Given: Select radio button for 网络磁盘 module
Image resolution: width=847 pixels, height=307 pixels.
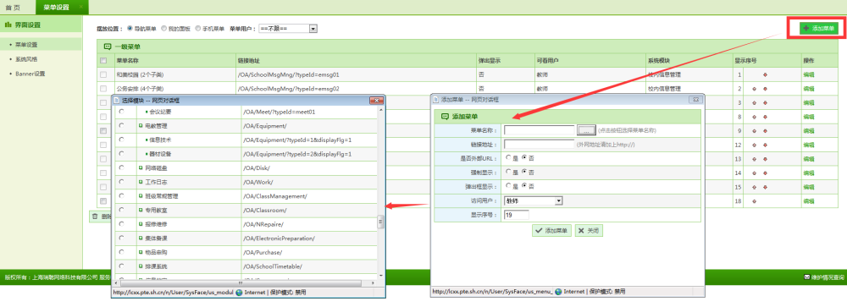Looking at the screenshot, I should 121,167.
